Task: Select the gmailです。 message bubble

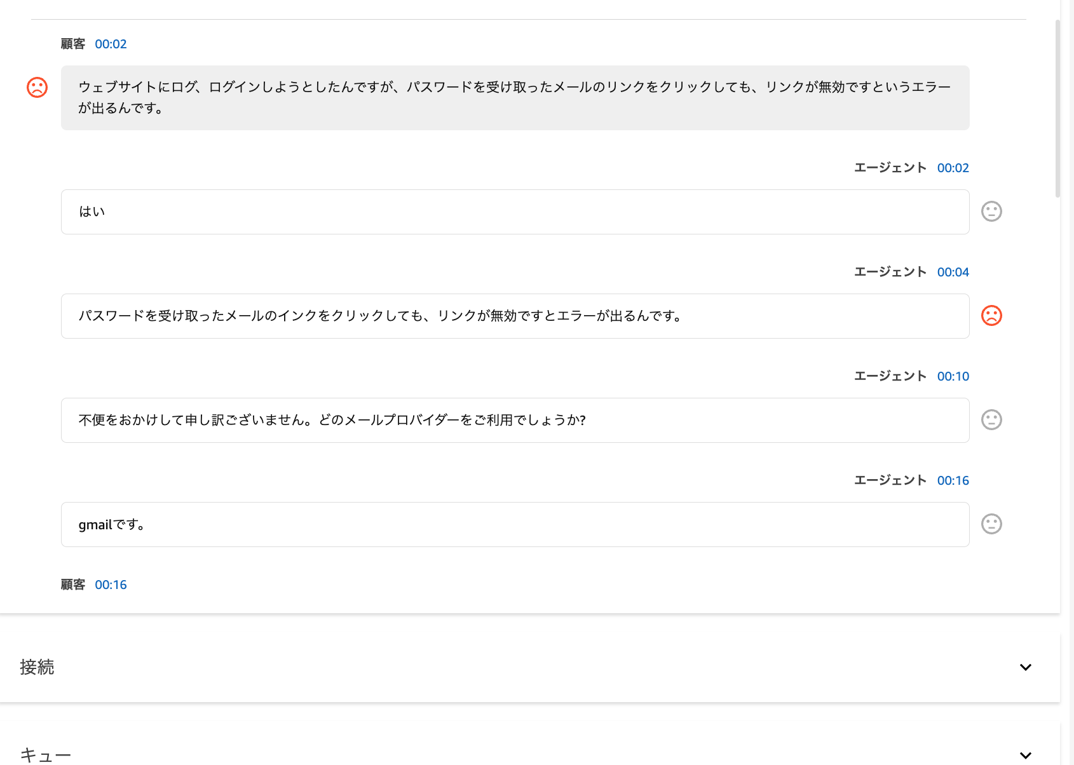Action: tap(515, 524)
